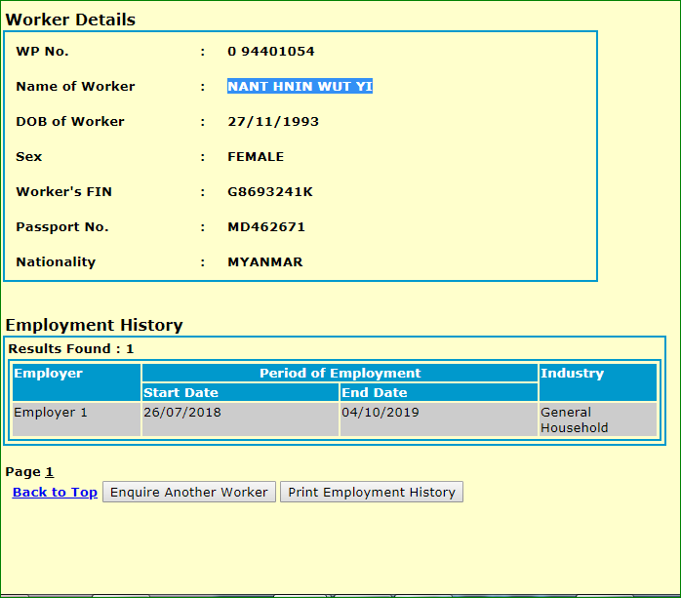Click the Passport No. value
This screenshot has height=598, width=681.
[x=265, y=227]
